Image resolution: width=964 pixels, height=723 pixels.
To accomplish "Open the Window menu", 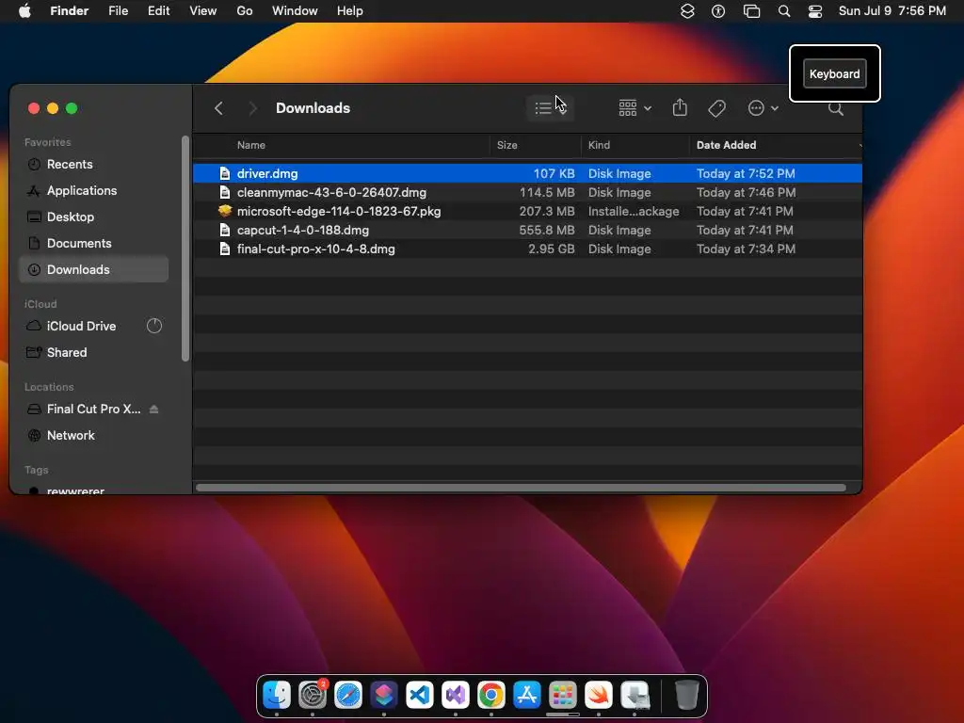I will coord(295,11).
